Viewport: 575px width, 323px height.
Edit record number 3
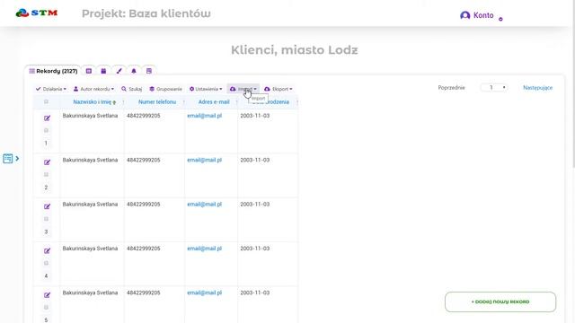click(47, 207)
